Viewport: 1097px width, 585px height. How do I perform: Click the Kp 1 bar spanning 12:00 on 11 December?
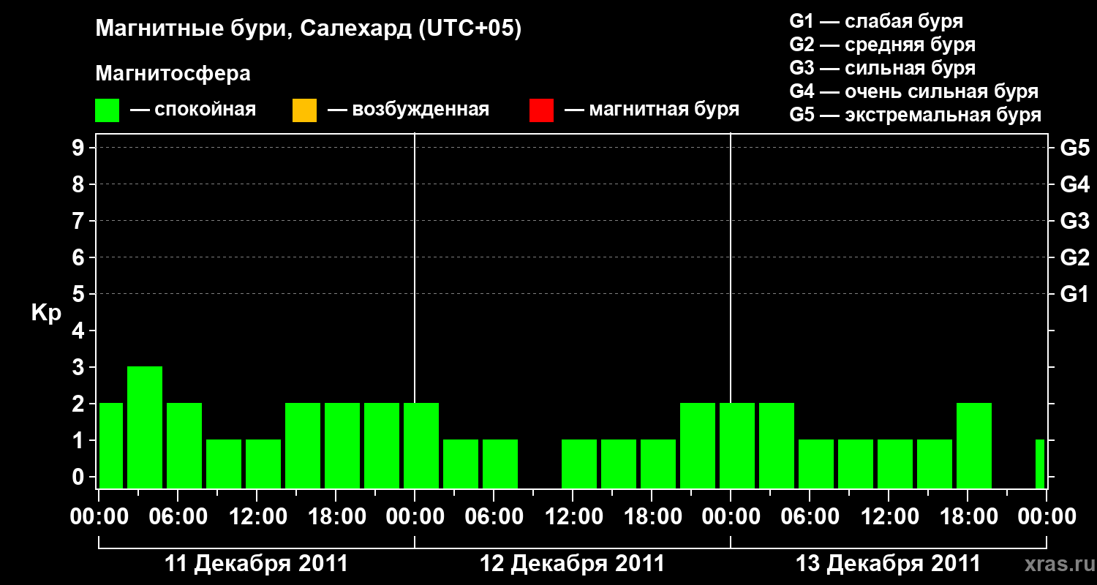263,464
